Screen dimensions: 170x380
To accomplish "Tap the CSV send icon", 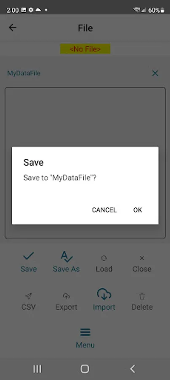I will (29, 296).
